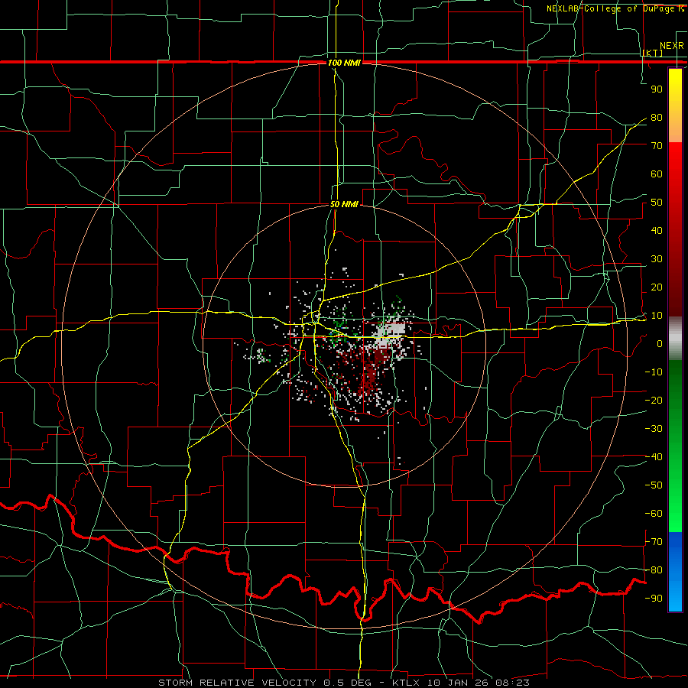688x688 pixels.
Task: Click the [KT] units label
Action: [653, 54]
